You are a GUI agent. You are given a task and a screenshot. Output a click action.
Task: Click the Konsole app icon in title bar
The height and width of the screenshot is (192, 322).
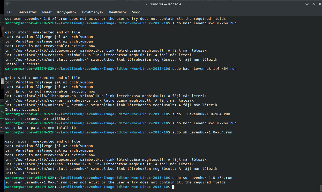pyautogui.click(x=8, y=4)
